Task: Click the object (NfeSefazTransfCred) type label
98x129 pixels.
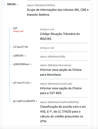Action: click(56, 84)
